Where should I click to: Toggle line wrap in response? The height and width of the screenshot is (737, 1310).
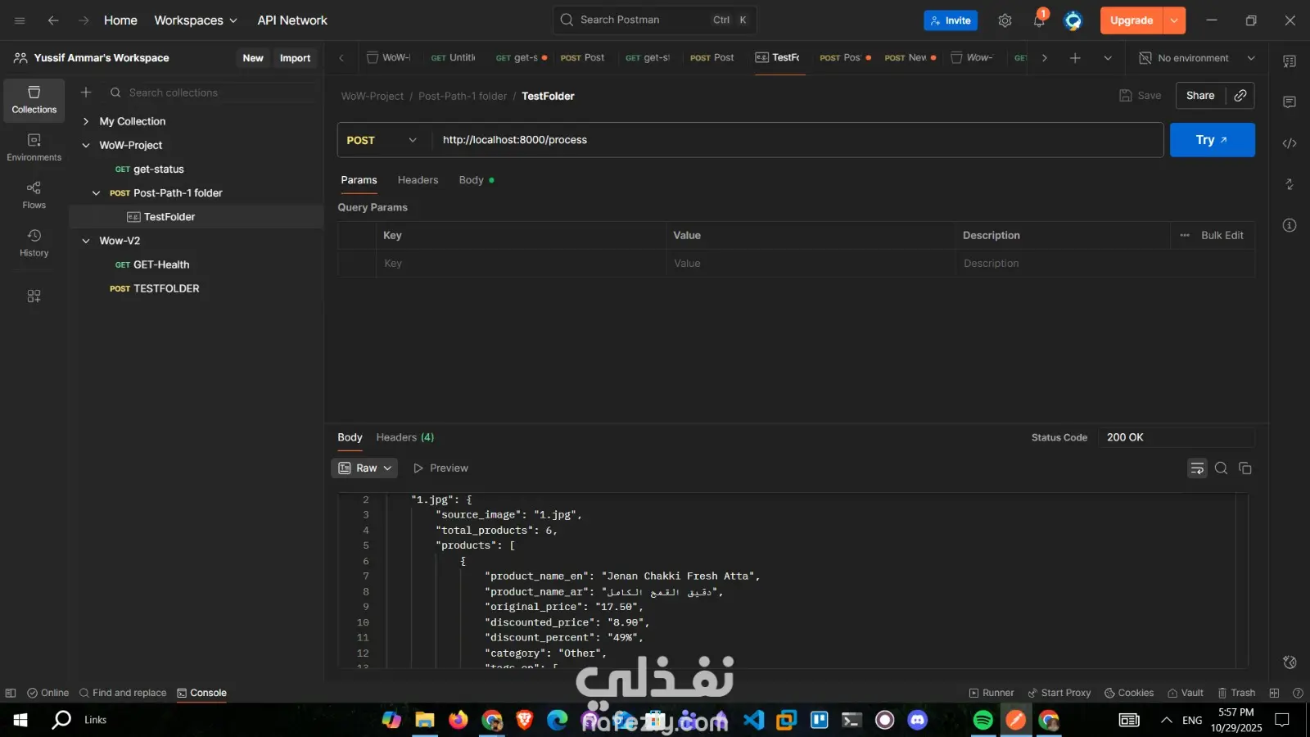[1197, 468]
